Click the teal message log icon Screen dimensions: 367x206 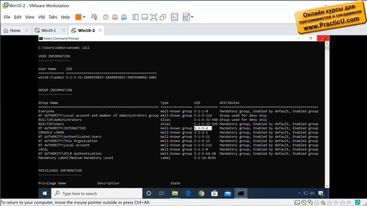click(x=357, y=203)
